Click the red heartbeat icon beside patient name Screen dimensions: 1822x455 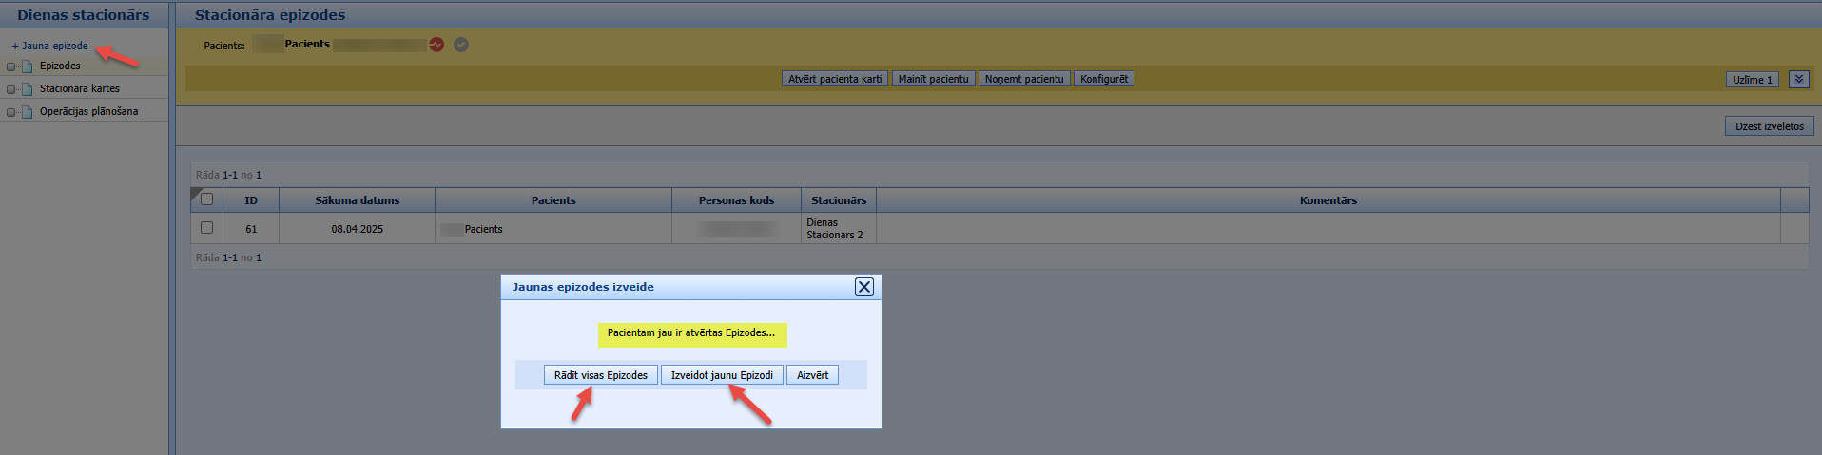click(436, 45)
